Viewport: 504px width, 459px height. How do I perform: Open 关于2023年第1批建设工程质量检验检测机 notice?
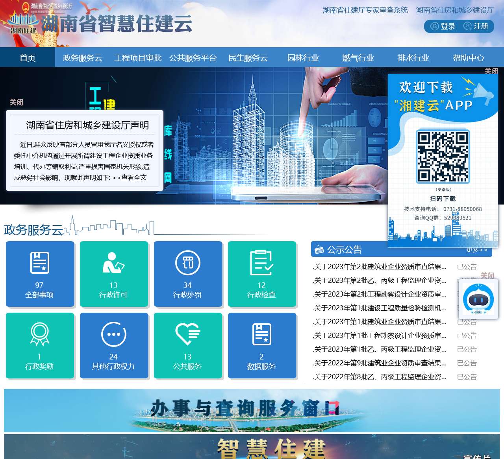click(380, 308)
